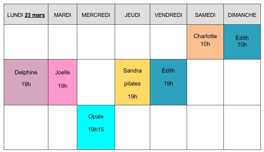Select the orange Charlotte 10h session
Screen dimensions: 264x152
tap(205, 42)
